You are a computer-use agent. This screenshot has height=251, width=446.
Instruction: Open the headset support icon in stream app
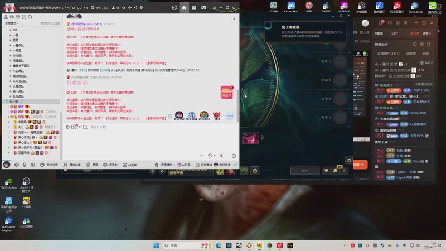pos(390,23)
